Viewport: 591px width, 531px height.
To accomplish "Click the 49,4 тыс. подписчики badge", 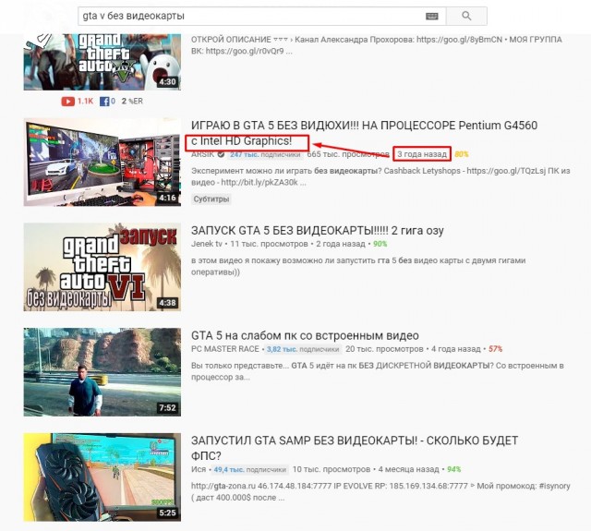I will pyautogui.click(x=250, y=469).
